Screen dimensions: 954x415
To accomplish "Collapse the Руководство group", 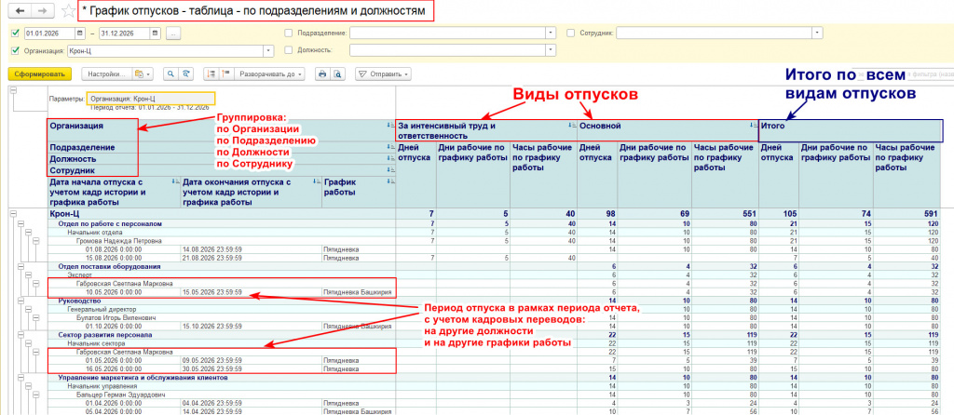I will click(20, 301).
